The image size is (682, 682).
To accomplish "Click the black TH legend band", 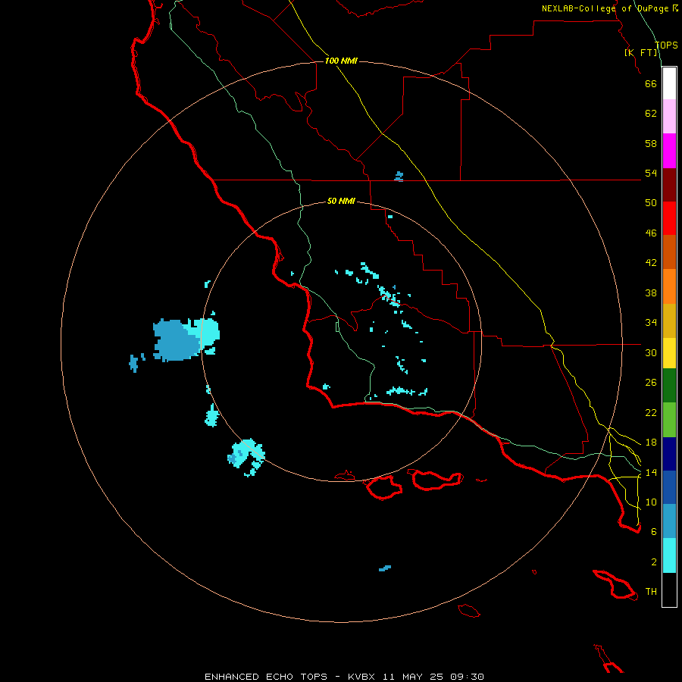I will coord(669,590).
